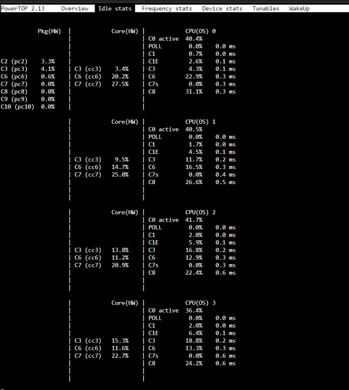The image size is (349, 390).
Task: Click core C7 (cc7) 27.5% value
Action: click(x=120, y=84)
